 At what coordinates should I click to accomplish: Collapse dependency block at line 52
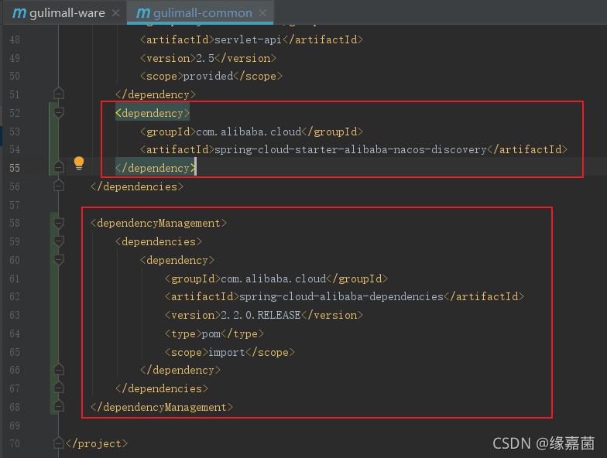[59, 113]
